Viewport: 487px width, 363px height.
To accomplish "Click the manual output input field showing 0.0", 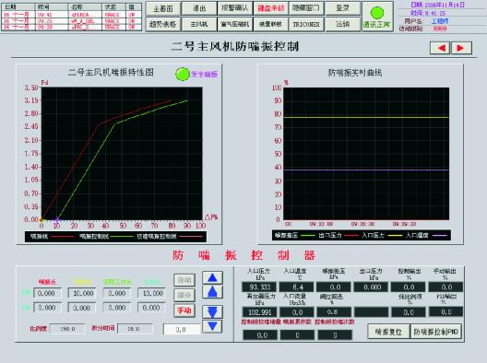I will coord(182,330).
